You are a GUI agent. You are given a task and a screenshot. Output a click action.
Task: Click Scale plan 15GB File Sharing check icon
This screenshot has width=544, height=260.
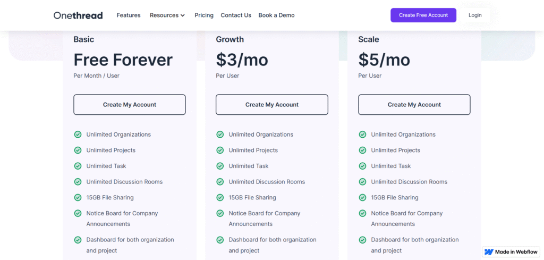click(x=362, y=197)
